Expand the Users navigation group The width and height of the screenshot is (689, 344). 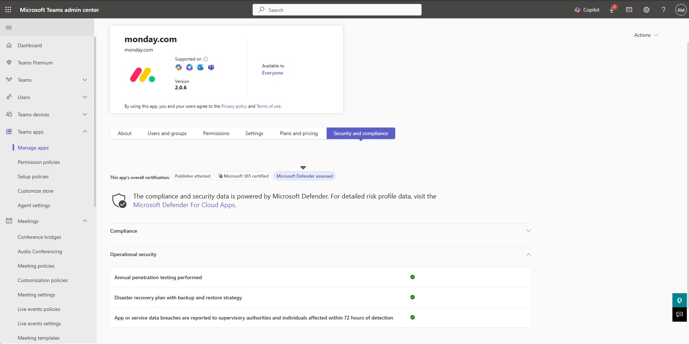tap(85, 97)
